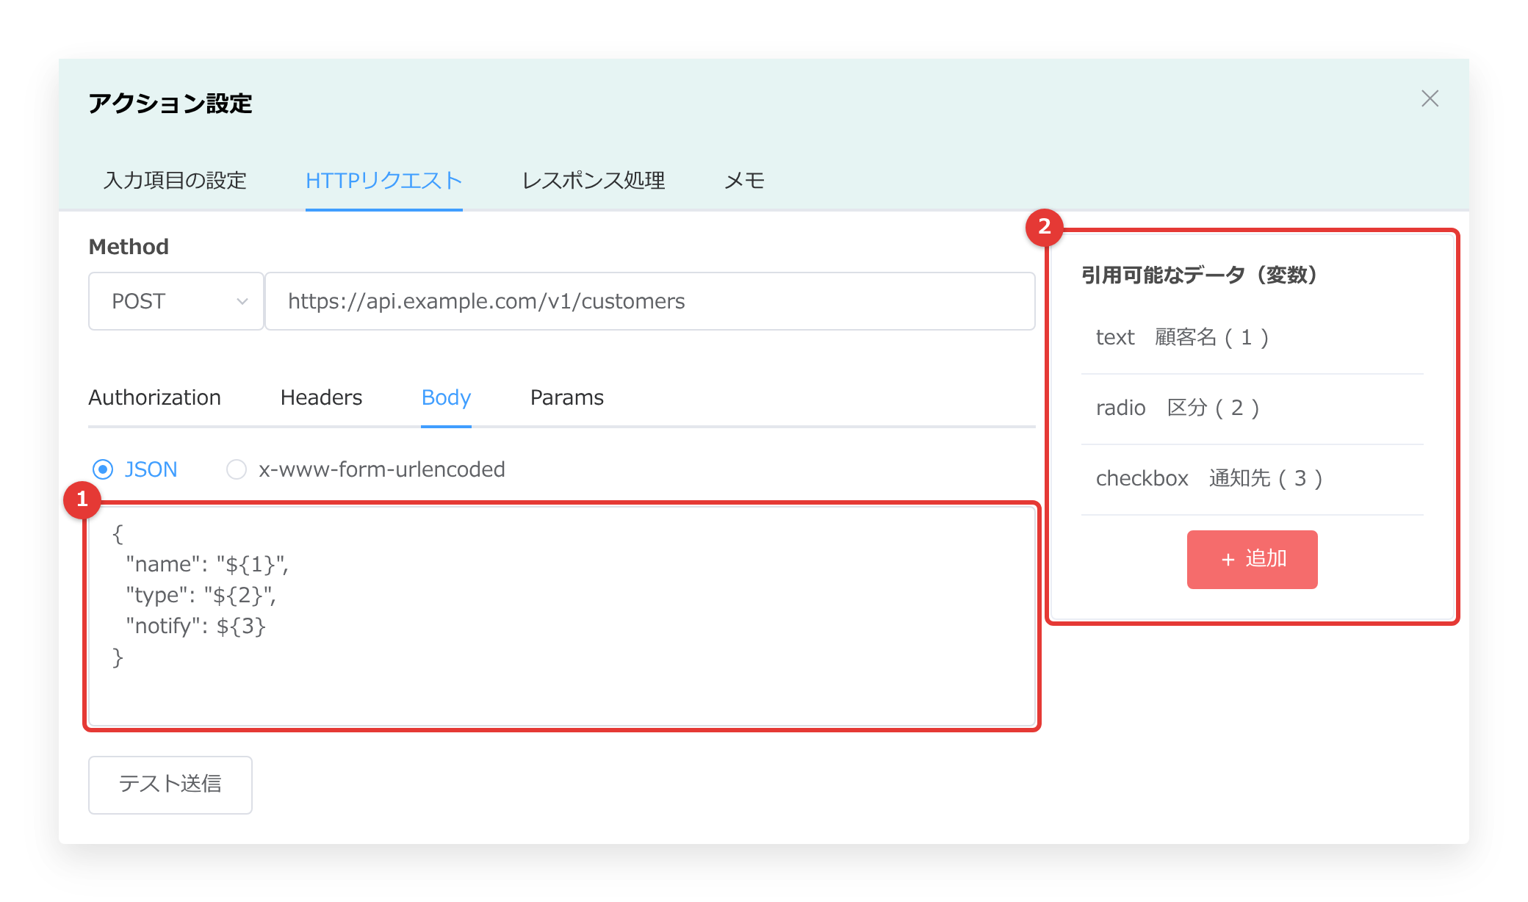Open the メモ tab
Screen dimensions: 1528x902
click(744, 181)
